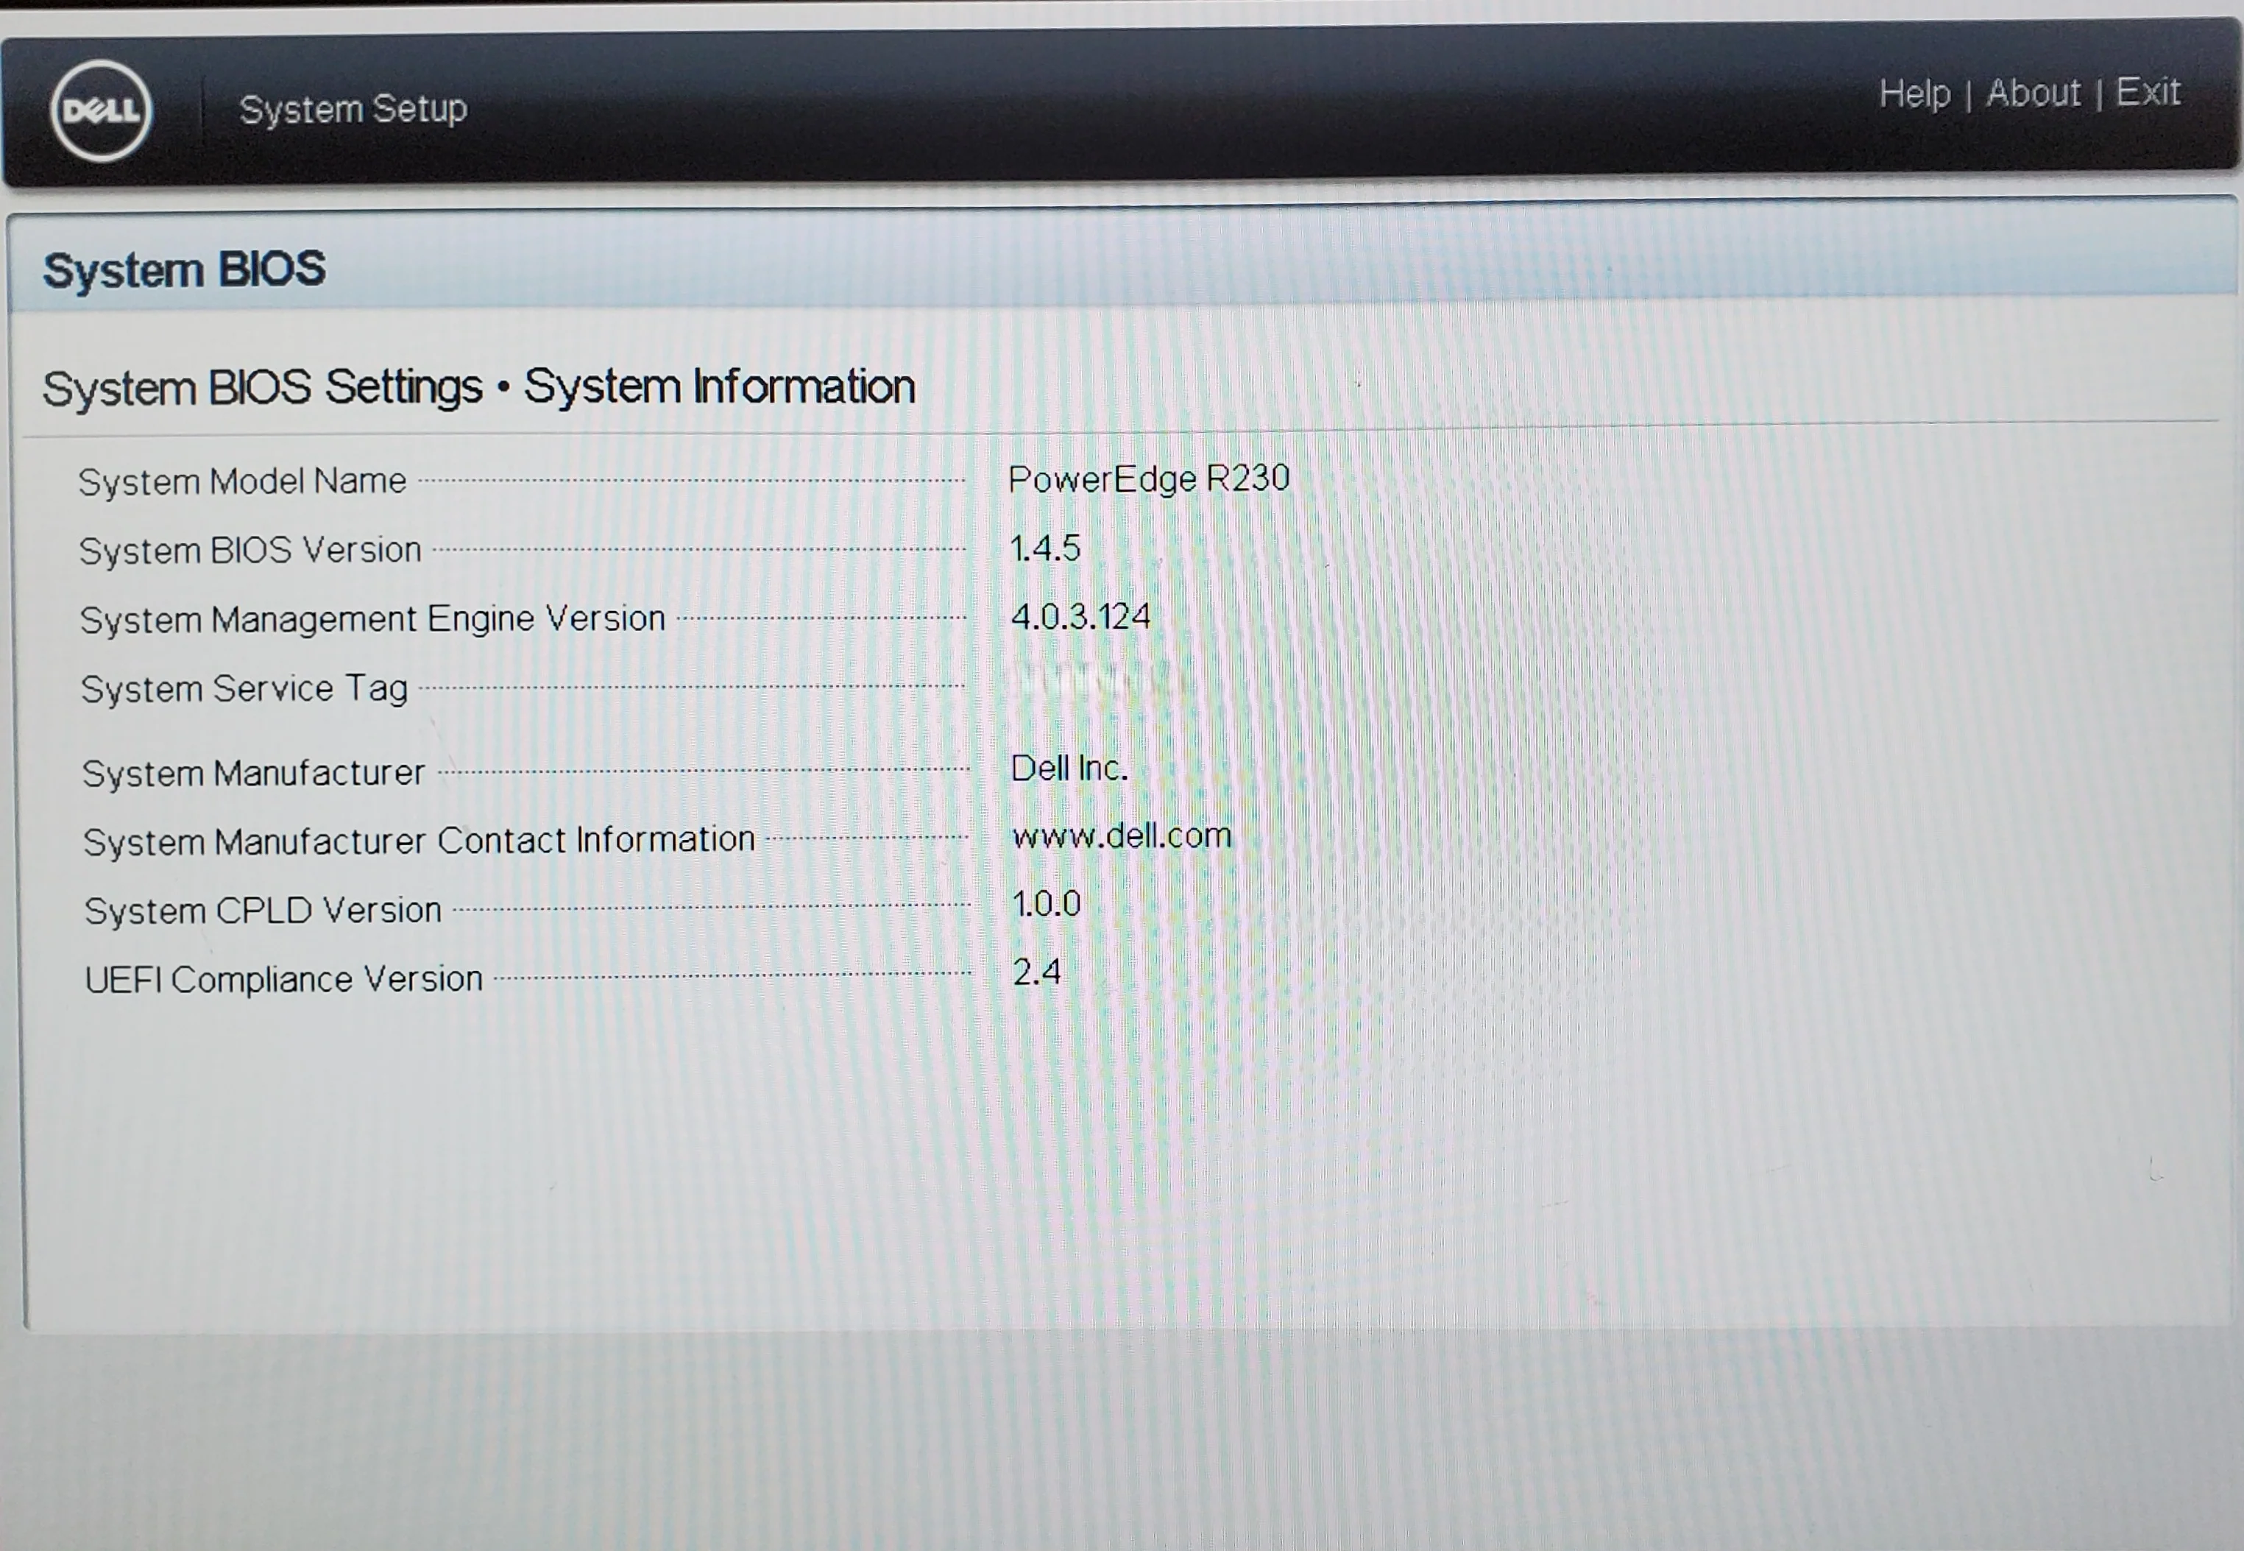The image size is (2244, 1551).
Task: Click the Exit link
Action: click(x=2148, y=92)
